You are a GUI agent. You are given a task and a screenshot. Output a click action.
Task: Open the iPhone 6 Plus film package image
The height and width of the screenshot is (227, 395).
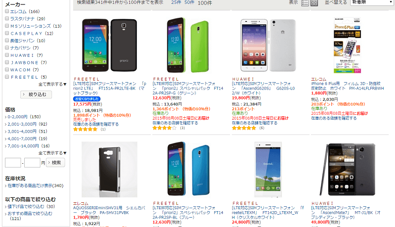(348, 45)
